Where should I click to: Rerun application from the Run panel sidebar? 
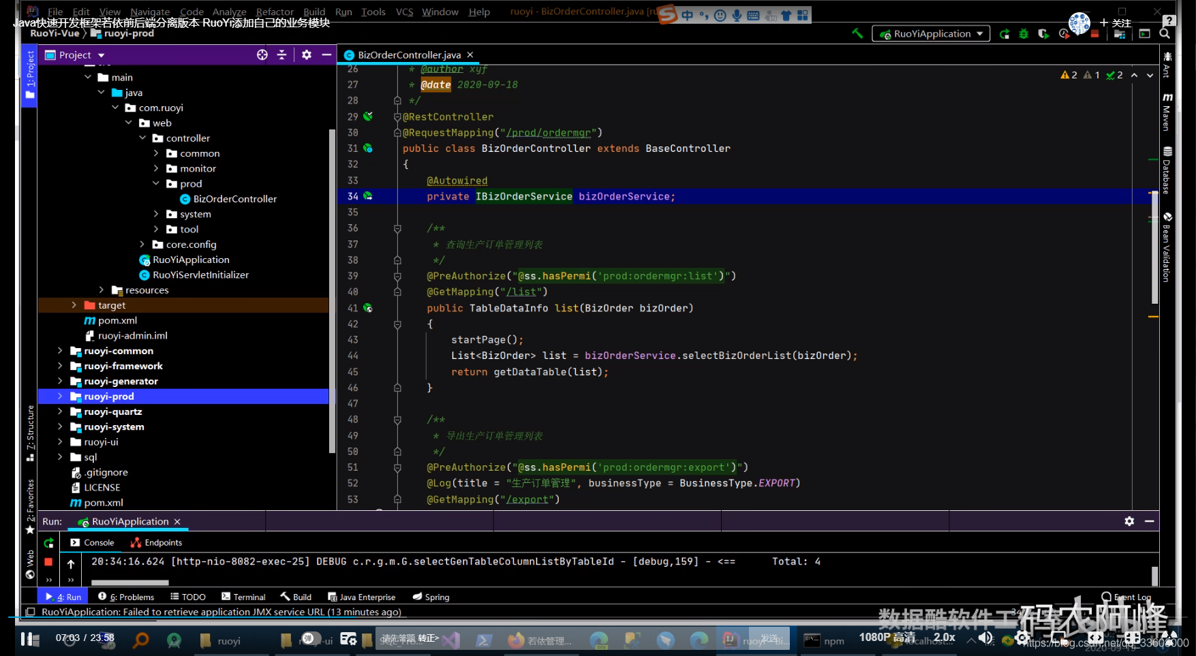click(x=48, y=543)
